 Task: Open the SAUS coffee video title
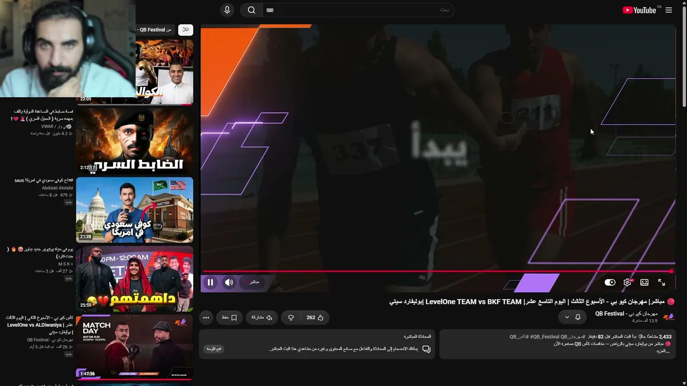pyautogui.click(x=43, y=181)
